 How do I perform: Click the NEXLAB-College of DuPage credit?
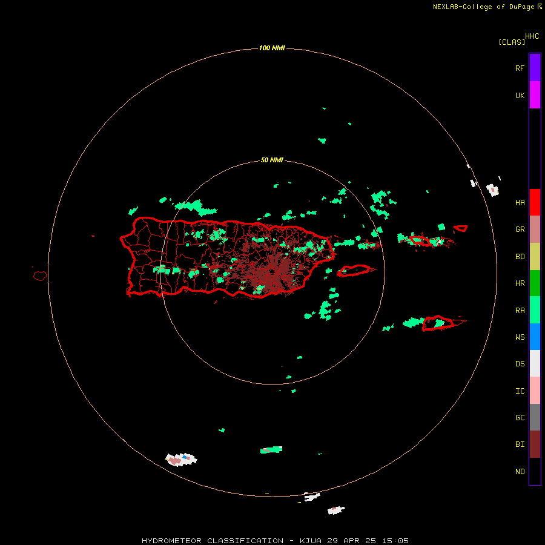point(487,7)
